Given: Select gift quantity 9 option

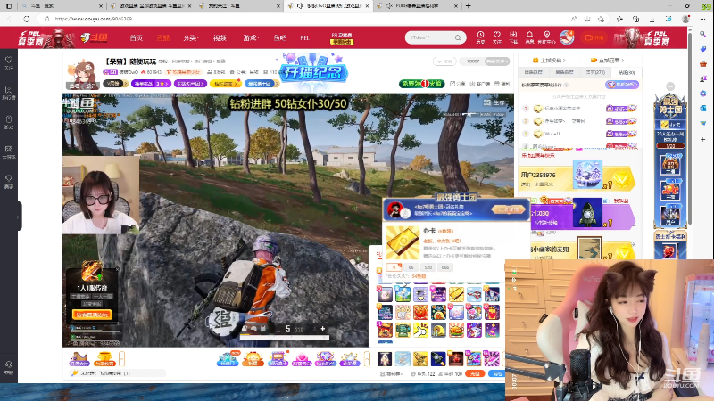Looking at the screenshot, I should [394, 267].
